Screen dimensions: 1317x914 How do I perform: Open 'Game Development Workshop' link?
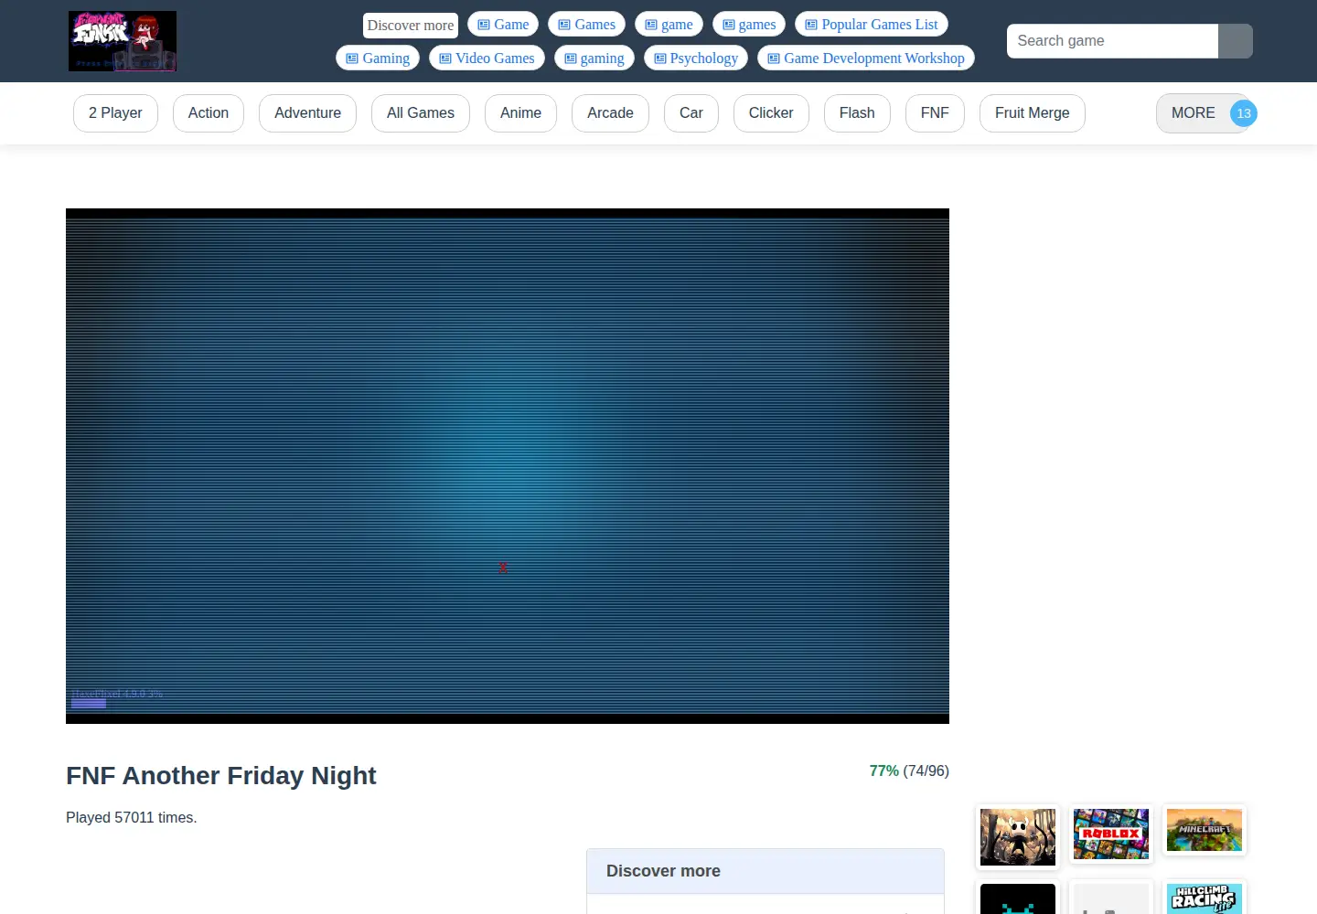point(866,58)
